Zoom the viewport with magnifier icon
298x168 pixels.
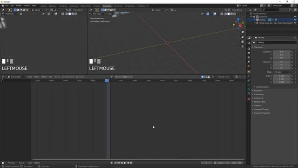click(243, 32)
